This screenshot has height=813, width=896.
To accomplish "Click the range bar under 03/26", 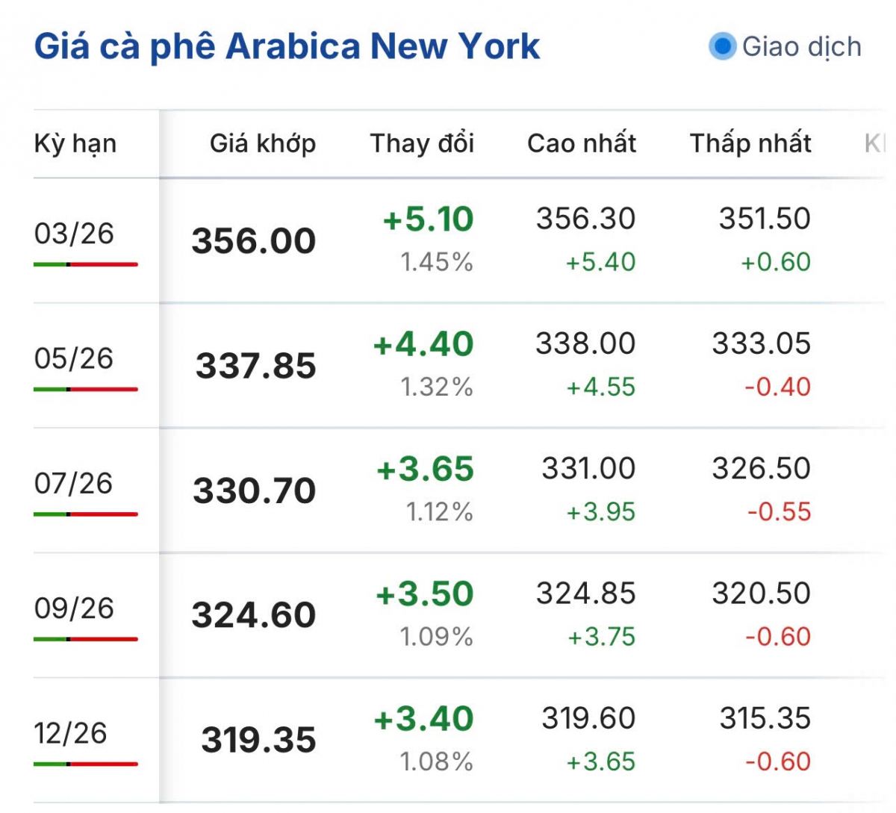I will click(x=85, y=264).
